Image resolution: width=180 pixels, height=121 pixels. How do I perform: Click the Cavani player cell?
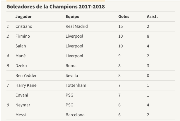(x=22, y=95)
